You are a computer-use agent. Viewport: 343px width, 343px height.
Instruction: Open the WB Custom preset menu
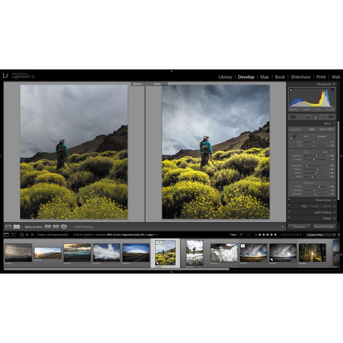[322, 136]
